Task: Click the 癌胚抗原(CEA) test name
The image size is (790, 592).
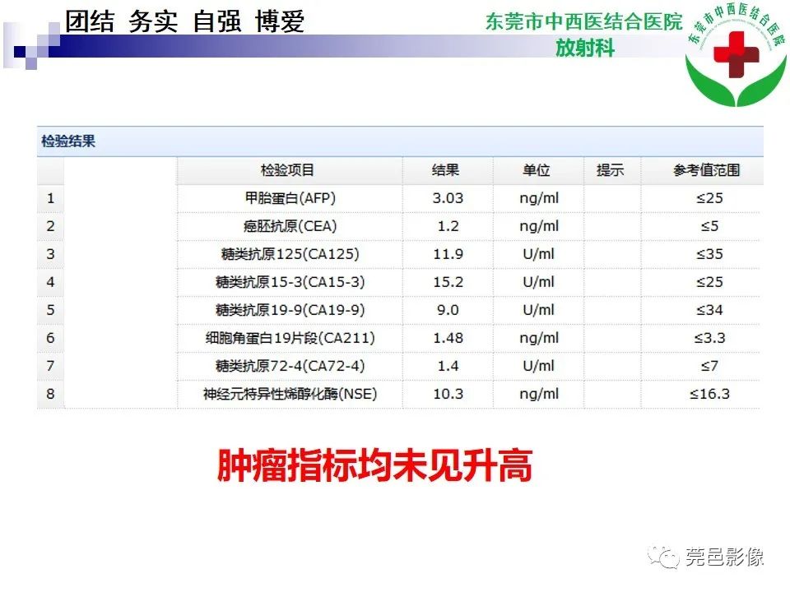Action: (290, 226)
